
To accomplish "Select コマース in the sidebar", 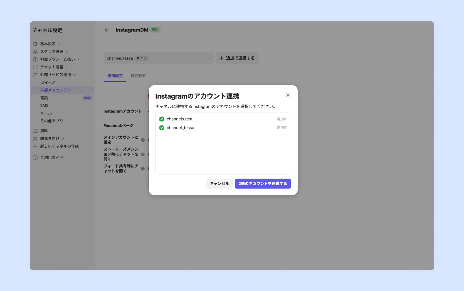I will 48,82.
